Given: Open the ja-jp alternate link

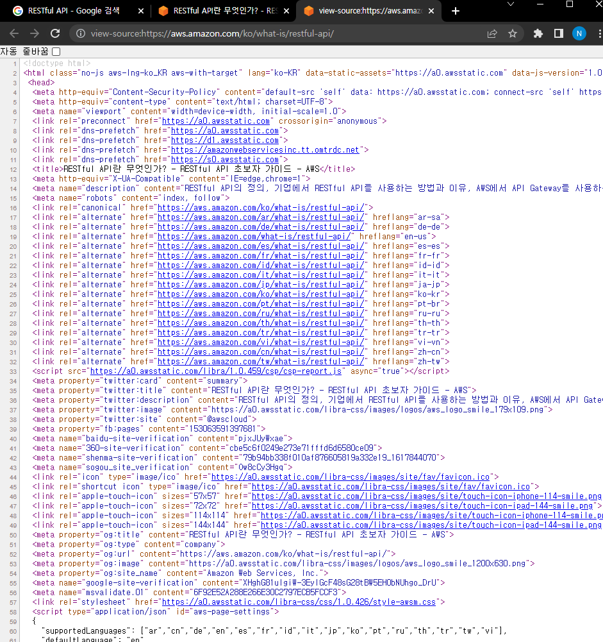Looking at the screenshot, I should click(261, 285).
